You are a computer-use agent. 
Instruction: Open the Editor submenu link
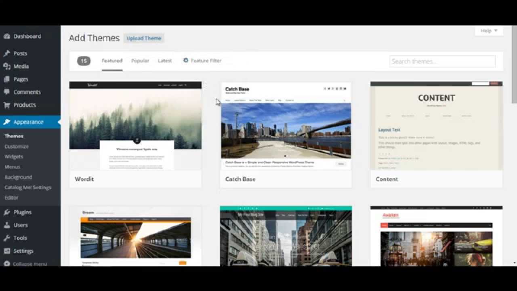pyautogui.click(x=11, y=197)
